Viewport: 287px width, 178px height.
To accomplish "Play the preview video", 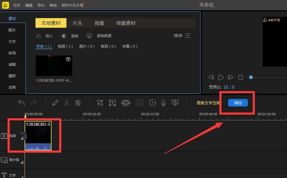I will coord(221,77).
